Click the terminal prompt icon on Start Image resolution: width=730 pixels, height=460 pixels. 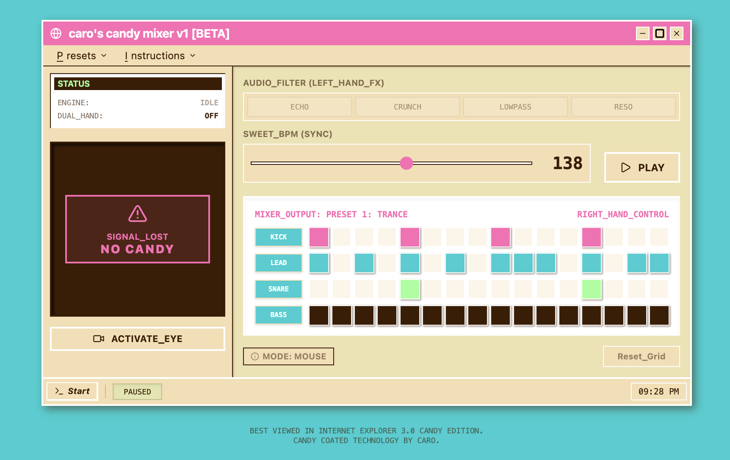pyautogui.click(x=59, y=391)
